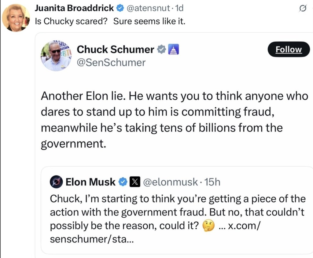Open the @SenSchumer handle
This screenshot has width=313, height=258.
tap(111, 63)
